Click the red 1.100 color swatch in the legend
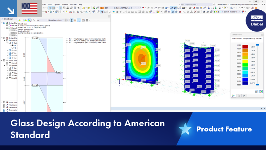Viewport: 266px width, 150px height. coord(245,47)
